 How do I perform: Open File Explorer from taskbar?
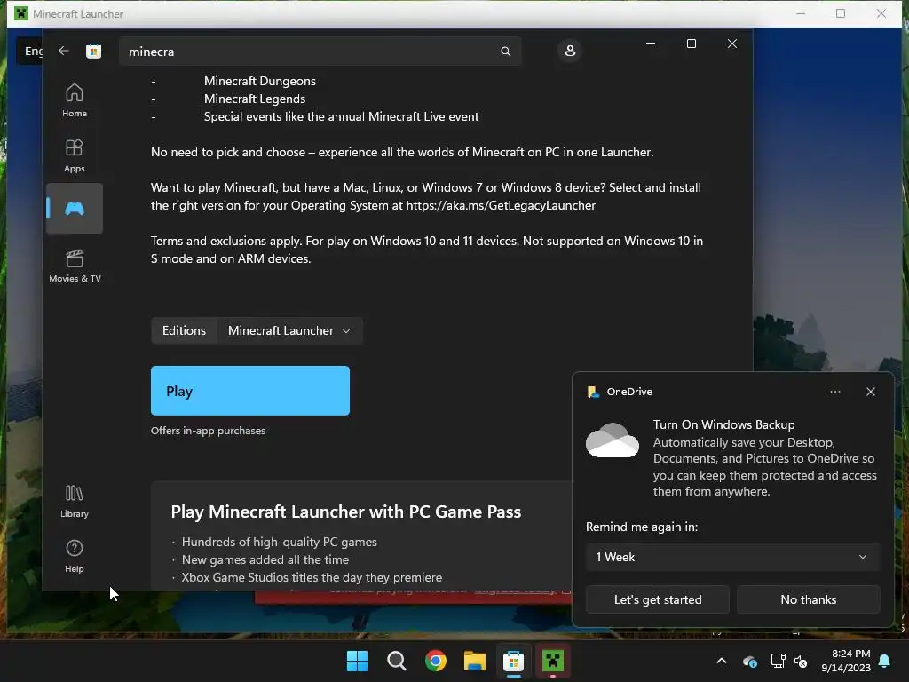coord(474,661)
